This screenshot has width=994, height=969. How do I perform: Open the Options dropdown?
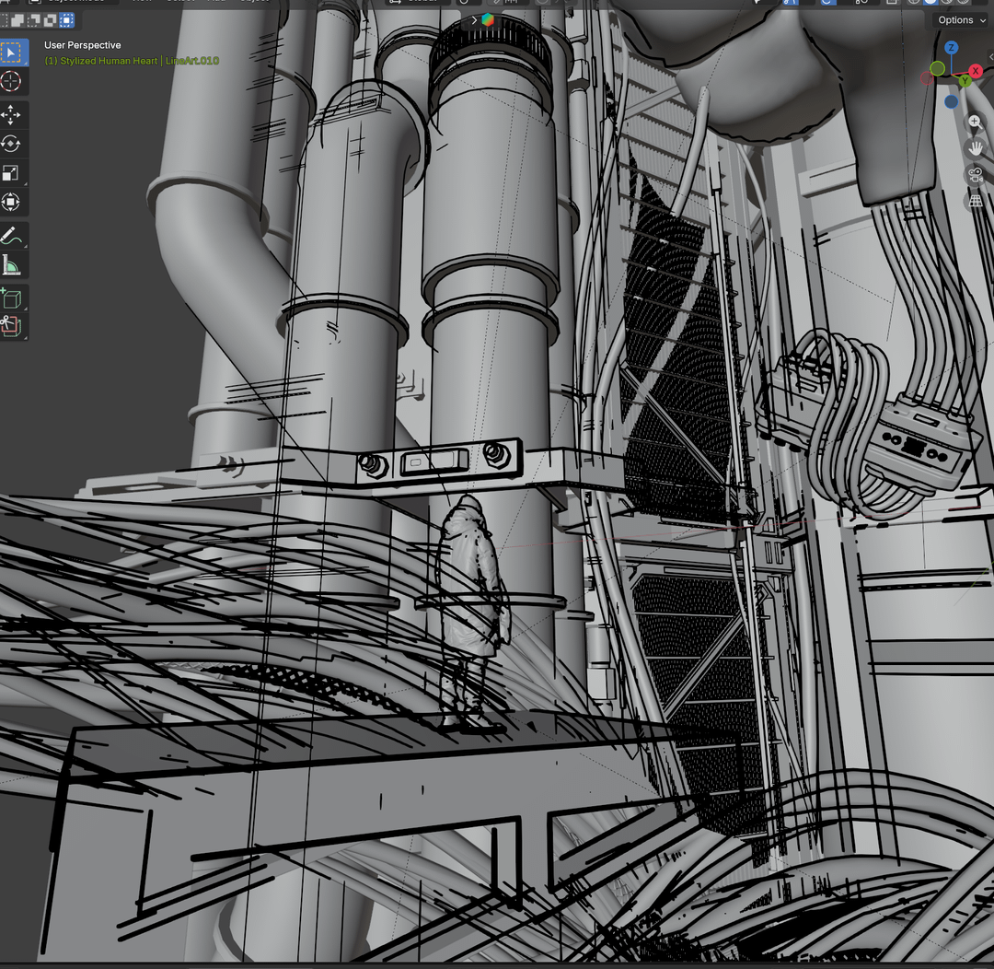[961, 19]
